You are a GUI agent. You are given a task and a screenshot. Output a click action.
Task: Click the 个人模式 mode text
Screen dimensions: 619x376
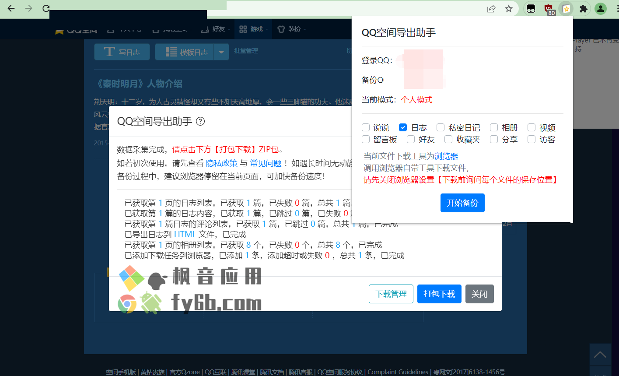tap(416, 99)
